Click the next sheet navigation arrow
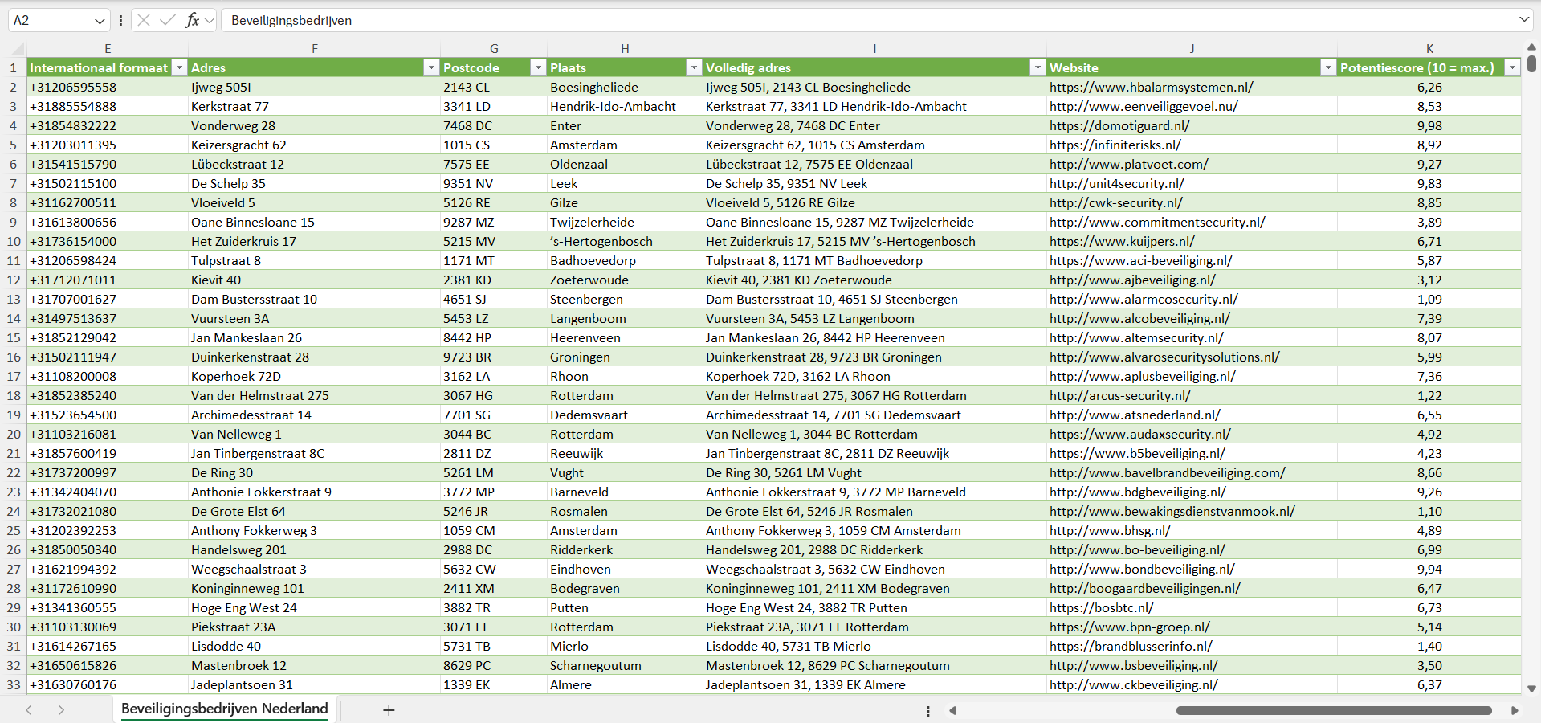This screenshot has height=723, width=1541. tap(61, 710)
